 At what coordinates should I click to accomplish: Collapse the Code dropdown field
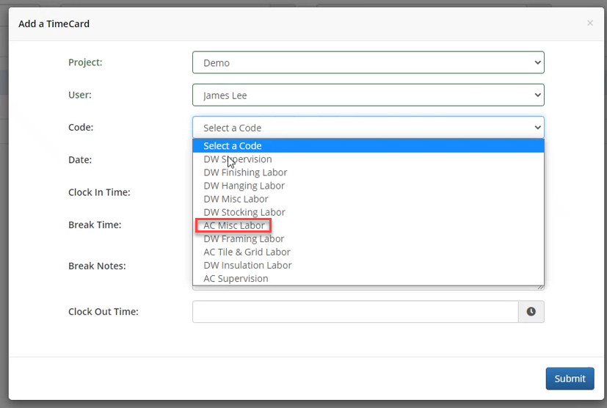(368, 128)
